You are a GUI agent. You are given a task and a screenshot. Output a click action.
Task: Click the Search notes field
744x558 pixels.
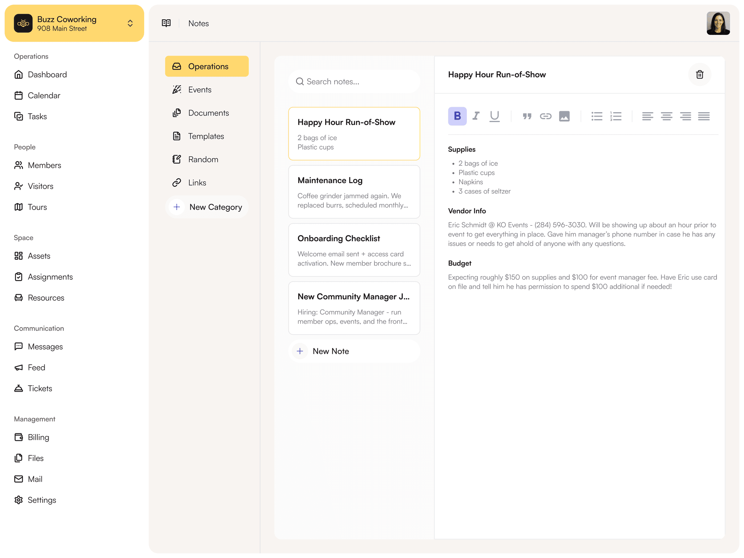click(x=354, y=82)
